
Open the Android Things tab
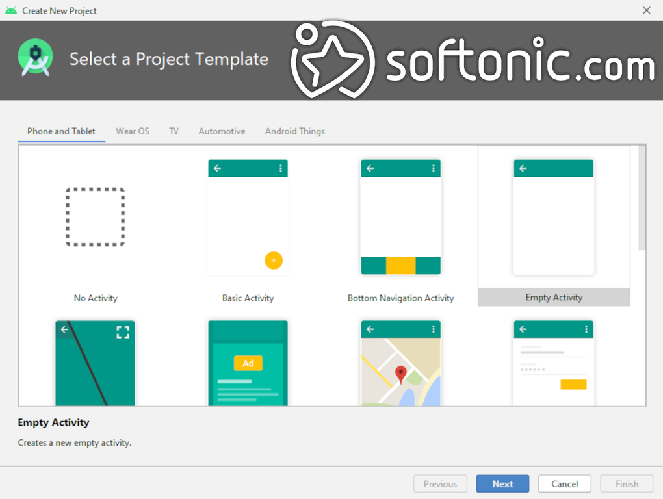(294, 131)
